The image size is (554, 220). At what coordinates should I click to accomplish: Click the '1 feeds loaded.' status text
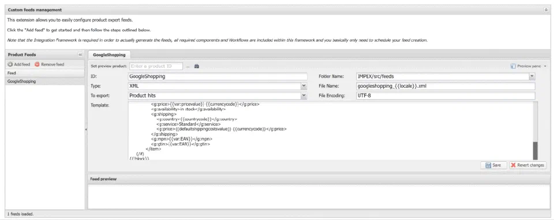(x=21, y=214)
